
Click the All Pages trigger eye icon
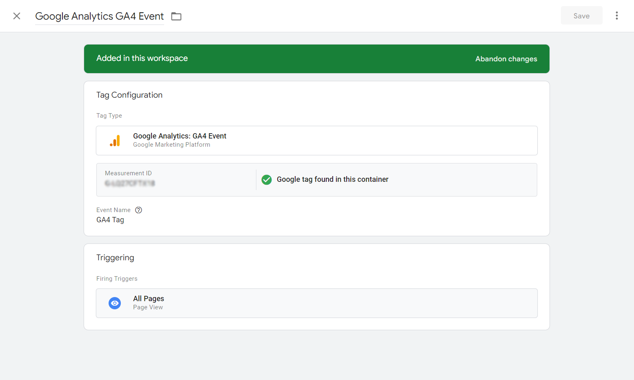115,303
